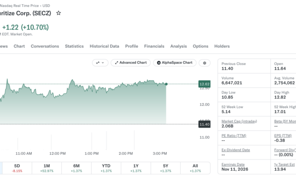Click the EPS value -0.38
296x177 pixels.
click(279, 140)
